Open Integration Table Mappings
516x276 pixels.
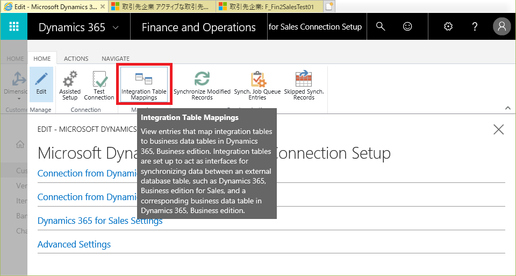[144, 84]
